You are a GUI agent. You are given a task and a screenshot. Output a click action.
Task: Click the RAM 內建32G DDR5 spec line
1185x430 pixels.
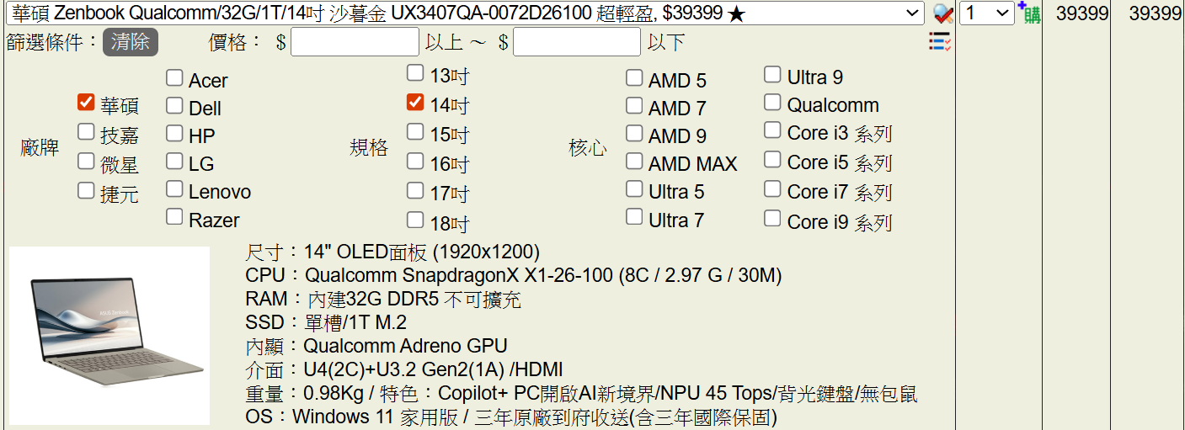tap(383, 299)
